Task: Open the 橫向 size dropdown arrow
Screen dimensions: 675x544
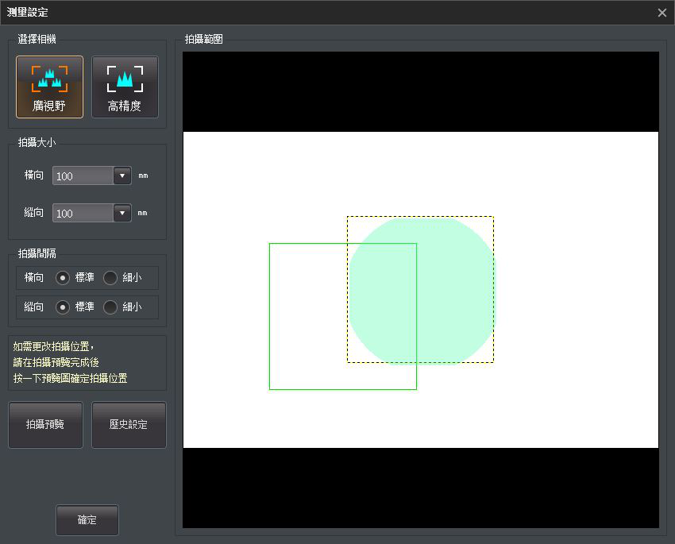Action: click(x=122, y=176)
